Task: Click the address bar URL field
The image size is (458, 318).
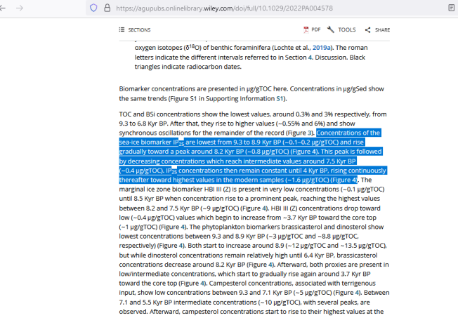Action: point(224,8)
